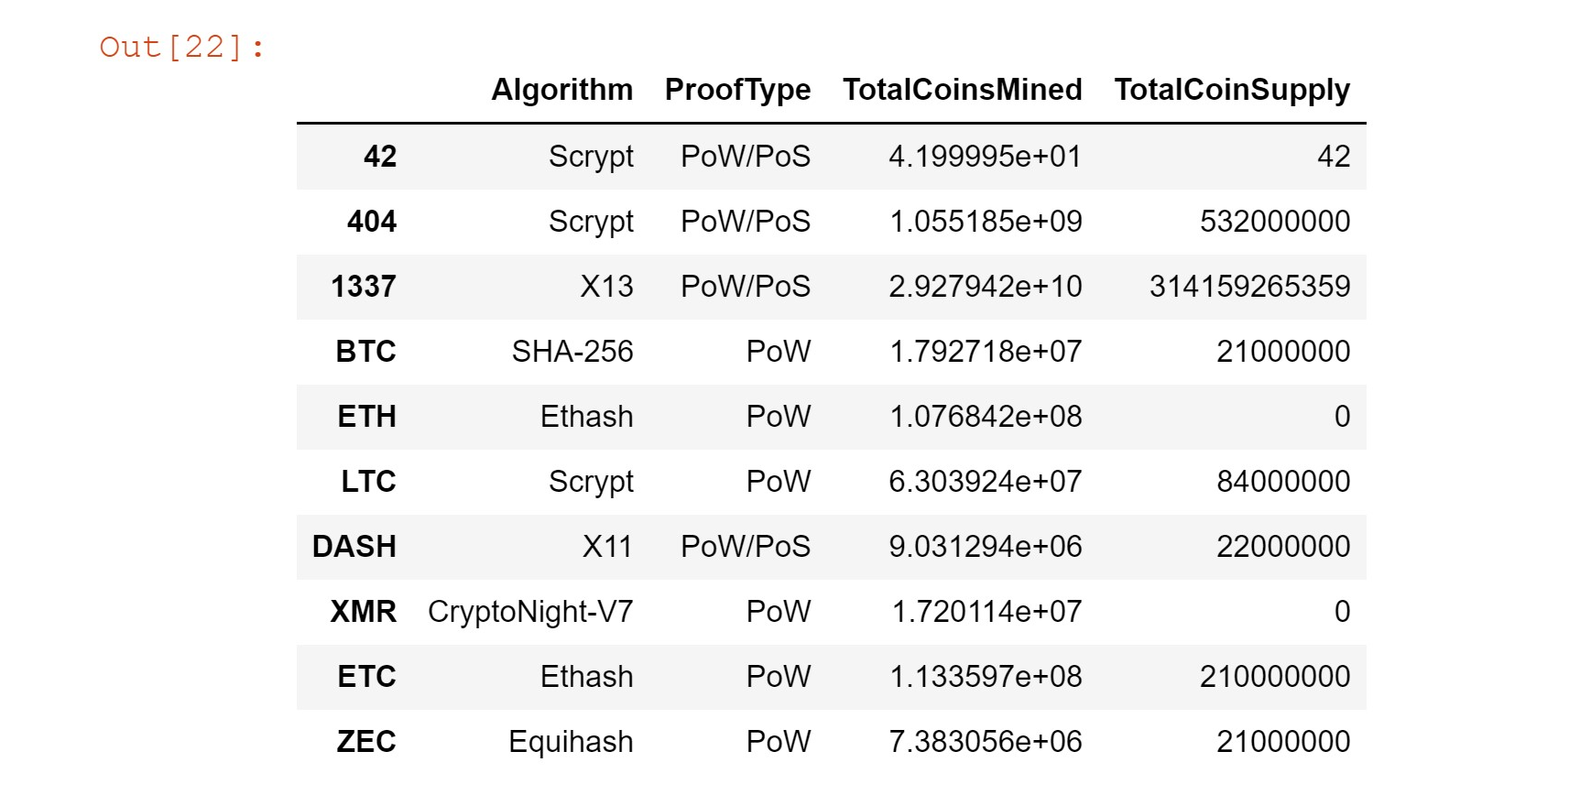Click the SHA-256 algorithm cell
The width and height of the screenshot is (1591, 795).
572,352
